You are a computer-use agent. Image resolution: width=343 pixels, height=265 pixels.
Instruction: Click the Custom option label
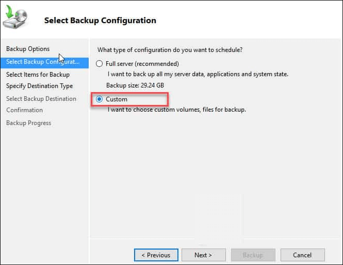(x=117, y=99)
